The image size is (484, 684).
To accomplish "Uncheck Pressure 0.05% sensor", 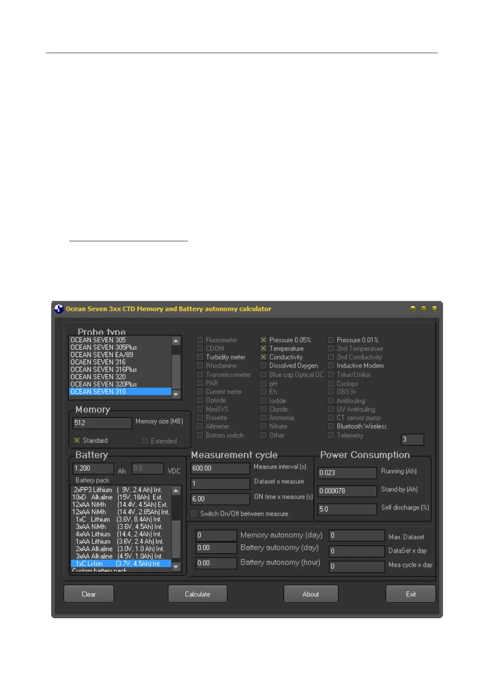I will (x=263, y=340).
